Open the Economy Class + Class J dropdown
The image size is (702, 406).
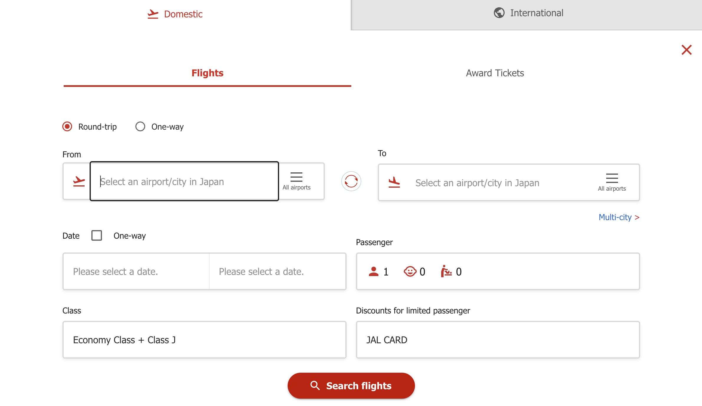point(204,340)
